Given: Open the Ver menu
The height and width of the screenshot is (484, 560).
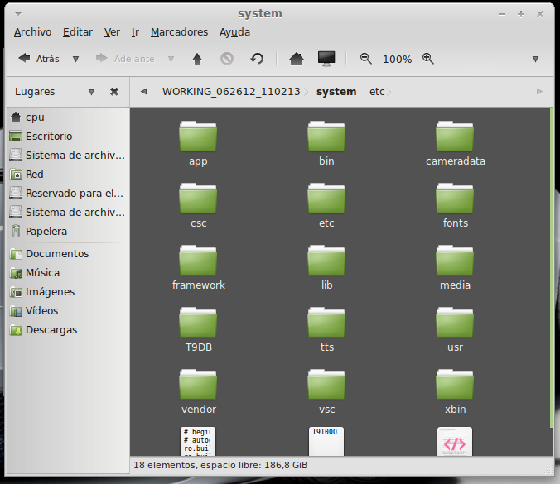Looking at the screenshot, I should point(112,32).
